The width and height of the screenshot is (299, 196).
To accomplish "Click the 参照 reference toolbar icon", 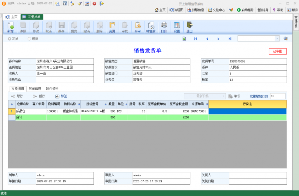I will coord(23,27).
